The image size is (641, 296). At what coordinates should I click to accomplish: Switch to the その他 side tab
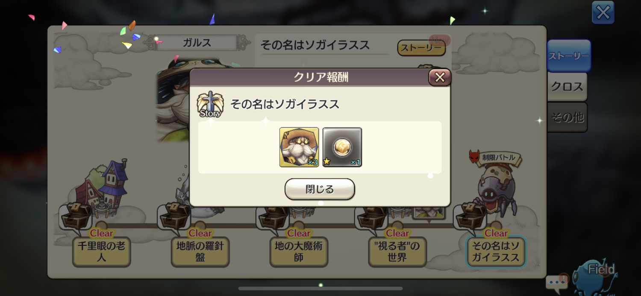click(x=567, y=117)
